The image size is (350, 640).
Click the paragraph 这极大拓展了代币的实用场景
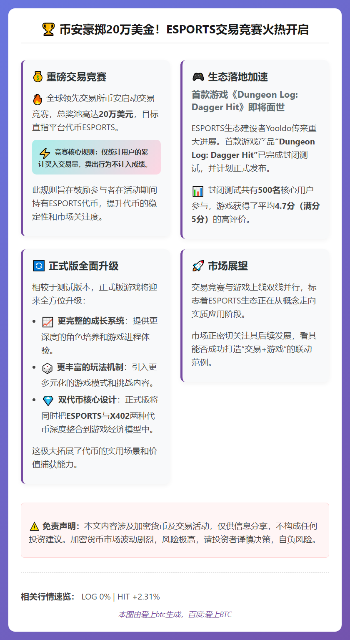(95, 458)
